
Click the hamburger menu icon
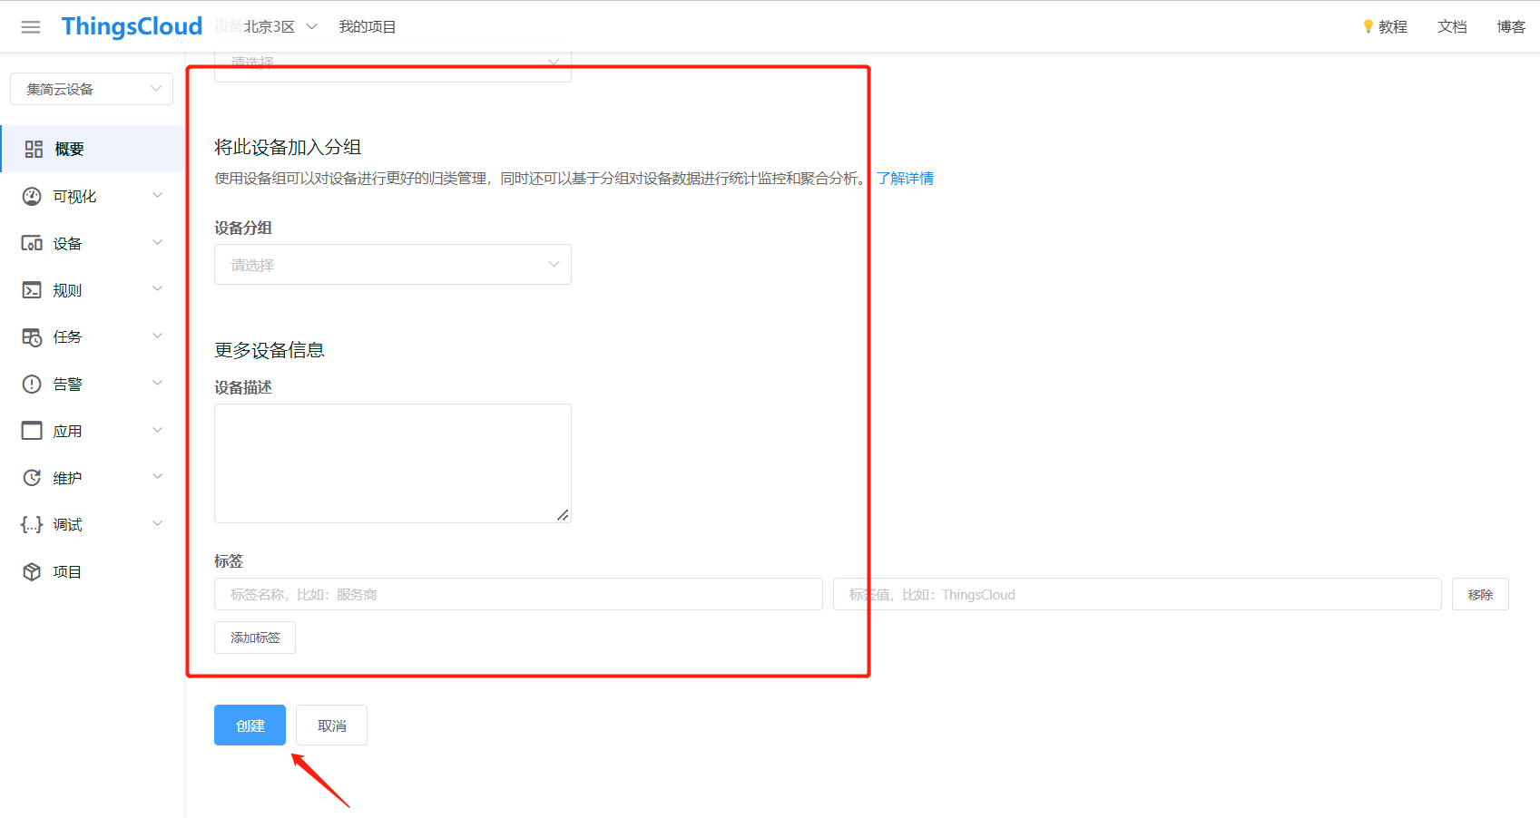31,27
